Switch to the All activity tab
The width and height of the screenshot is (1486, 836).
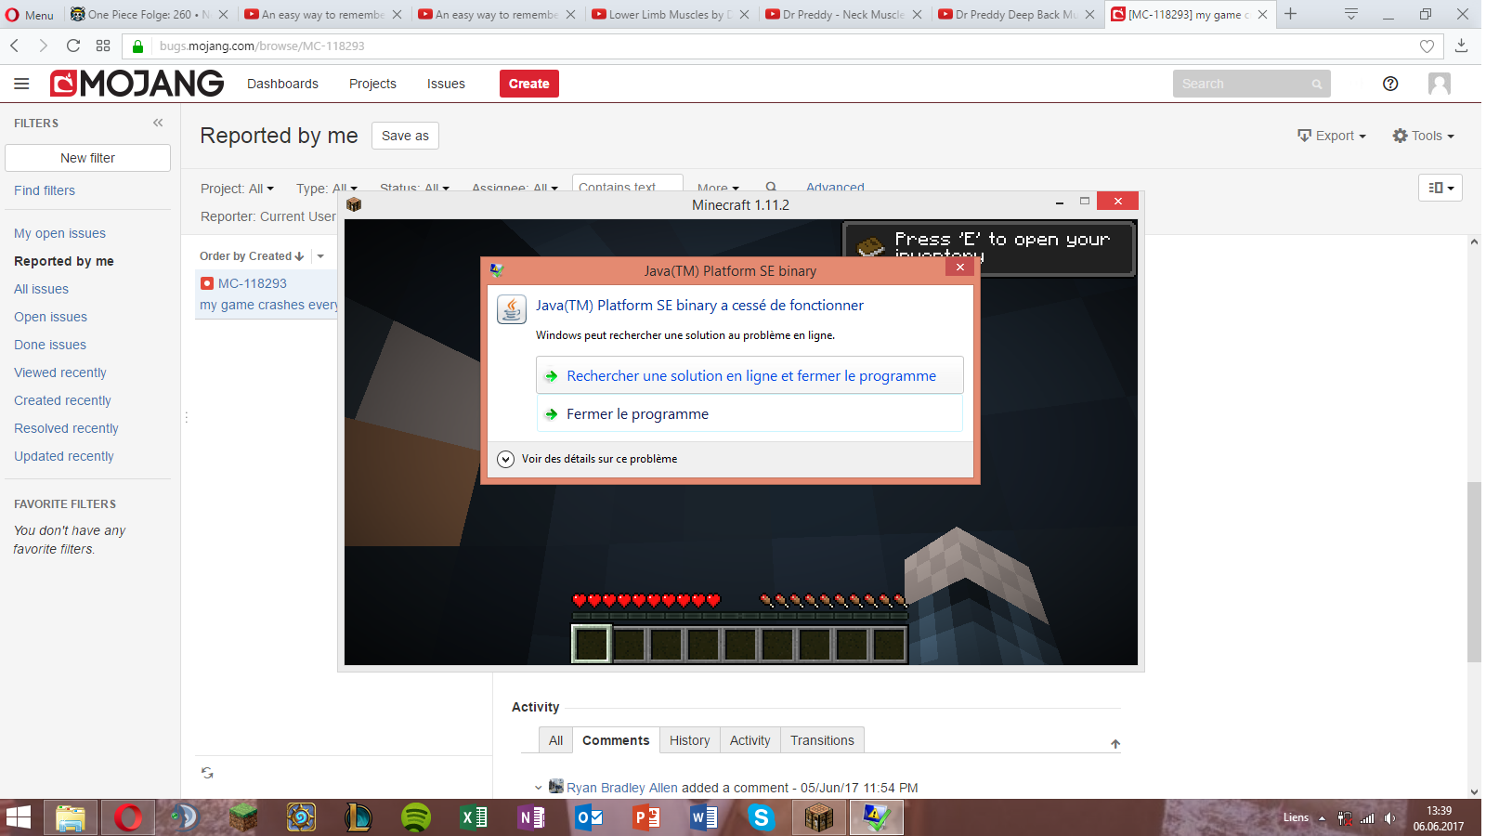[555, 740]
